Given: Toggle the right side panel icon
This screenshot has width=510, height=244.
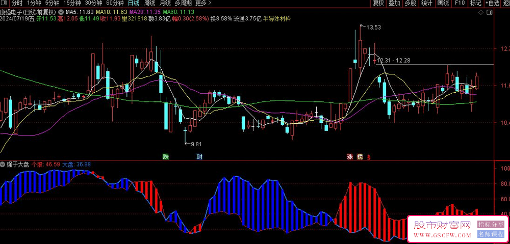Looking at the screenshot, I should coord(490,12).
